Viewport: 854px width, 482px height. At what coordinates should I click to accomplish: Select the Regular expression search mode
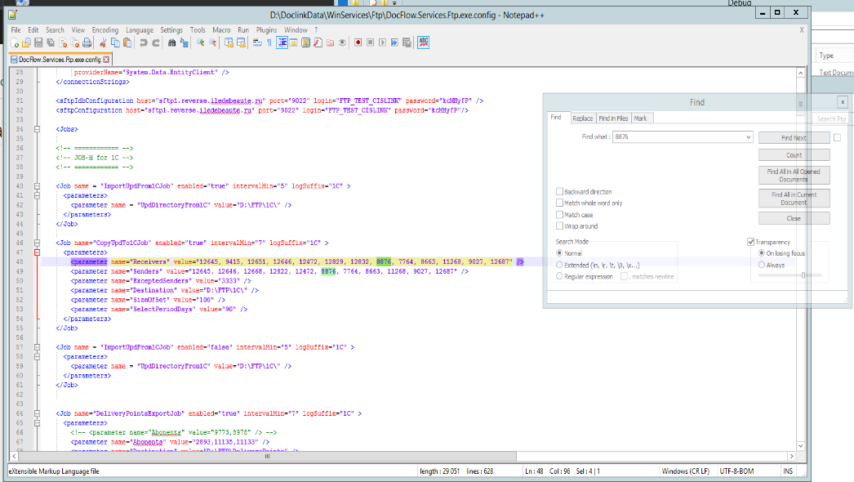tap(559, 276)
